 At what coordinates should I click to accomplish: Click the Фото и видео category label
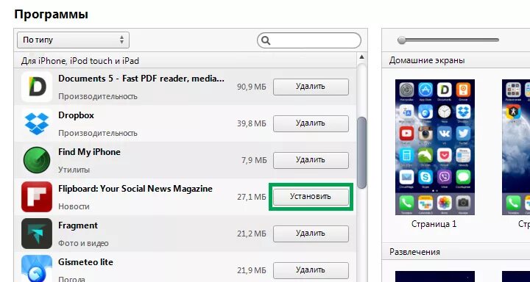click(x=83, y=243)
